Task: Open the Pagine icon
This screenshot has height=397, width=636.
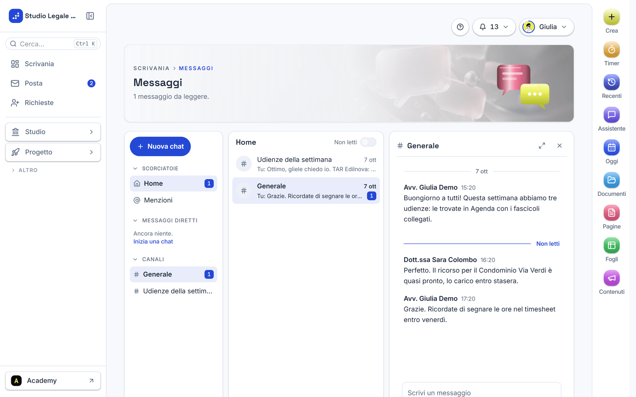Action: click(x=611, y=213)
